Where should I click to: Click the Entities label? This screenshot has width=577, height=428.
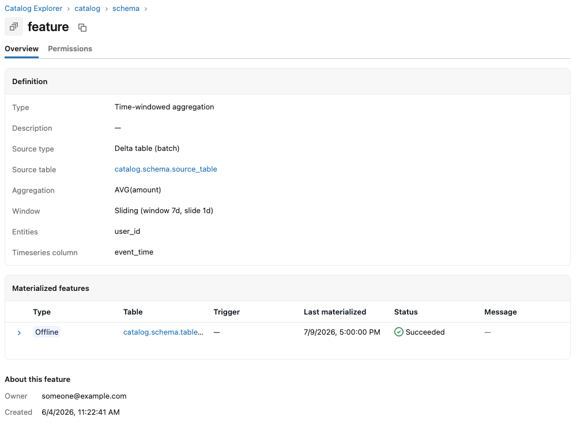coord(25,232)
